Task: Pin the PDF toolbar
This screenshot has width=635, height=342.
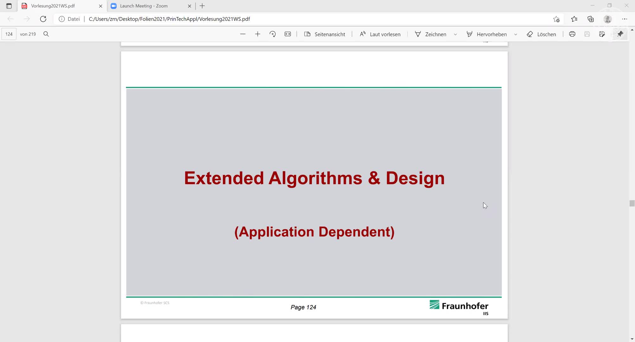Action: (x=620, y=34)
